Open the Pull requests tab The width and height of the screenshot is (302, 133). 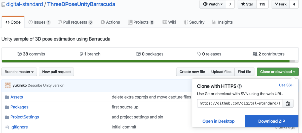pyautogui.click(x=75, y=22)
